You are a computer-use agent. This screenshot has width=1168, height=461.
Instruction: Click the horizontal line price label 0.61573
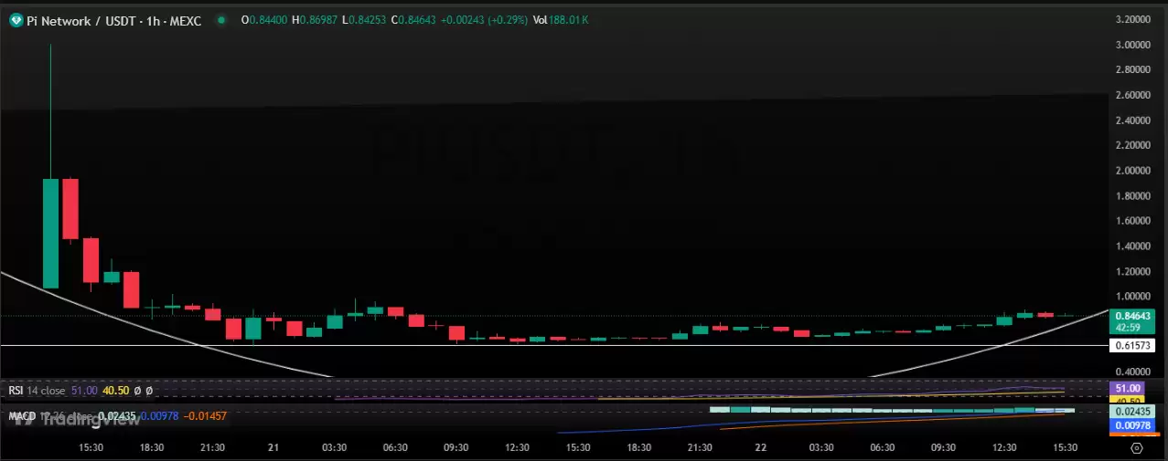pyautogui.click(x=1133, y=345)
